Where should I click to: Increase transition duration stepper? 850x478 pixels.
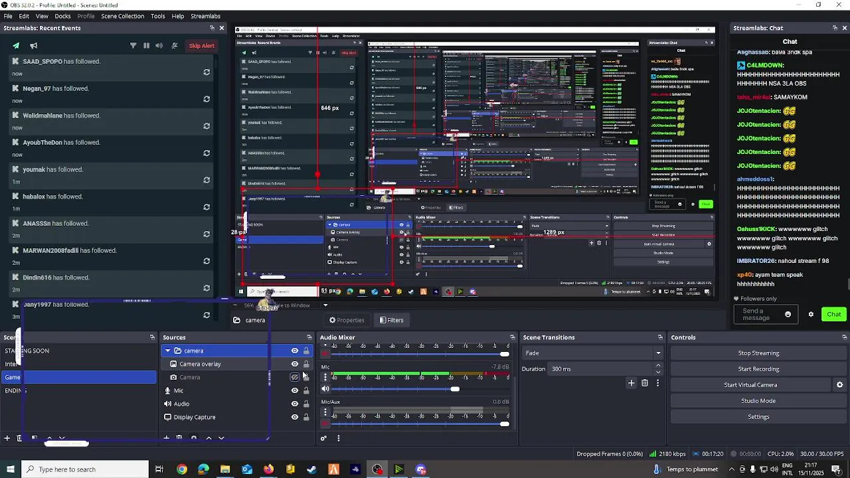(x=658, y=366)
